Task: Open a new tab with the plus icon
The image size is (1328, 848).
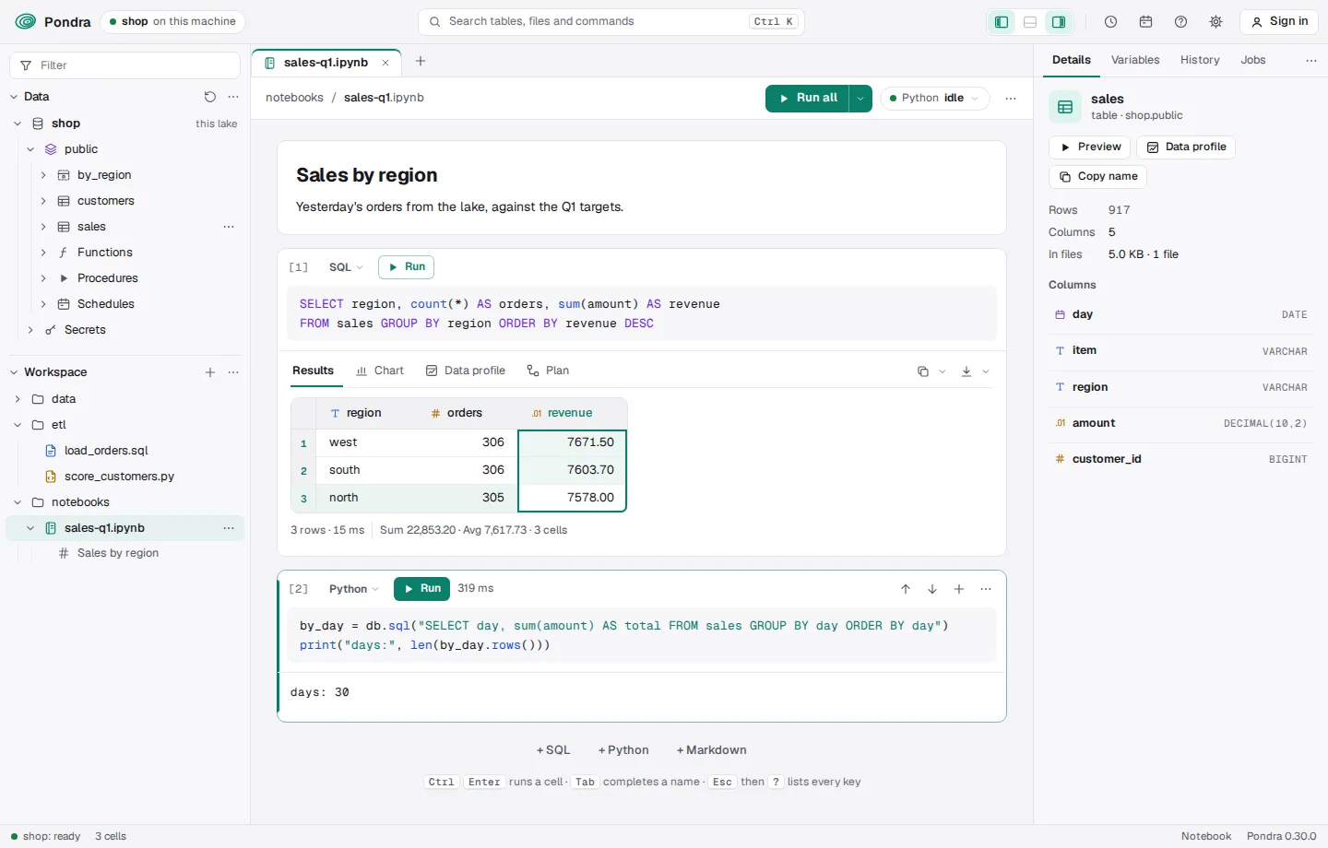Action: 421,61
